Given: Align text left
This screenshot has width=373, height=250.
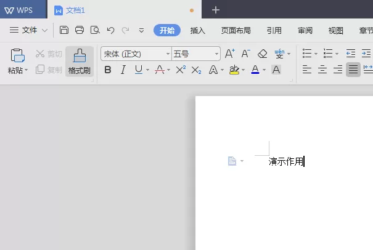Looking at the screenshot, I should [307, 70].
